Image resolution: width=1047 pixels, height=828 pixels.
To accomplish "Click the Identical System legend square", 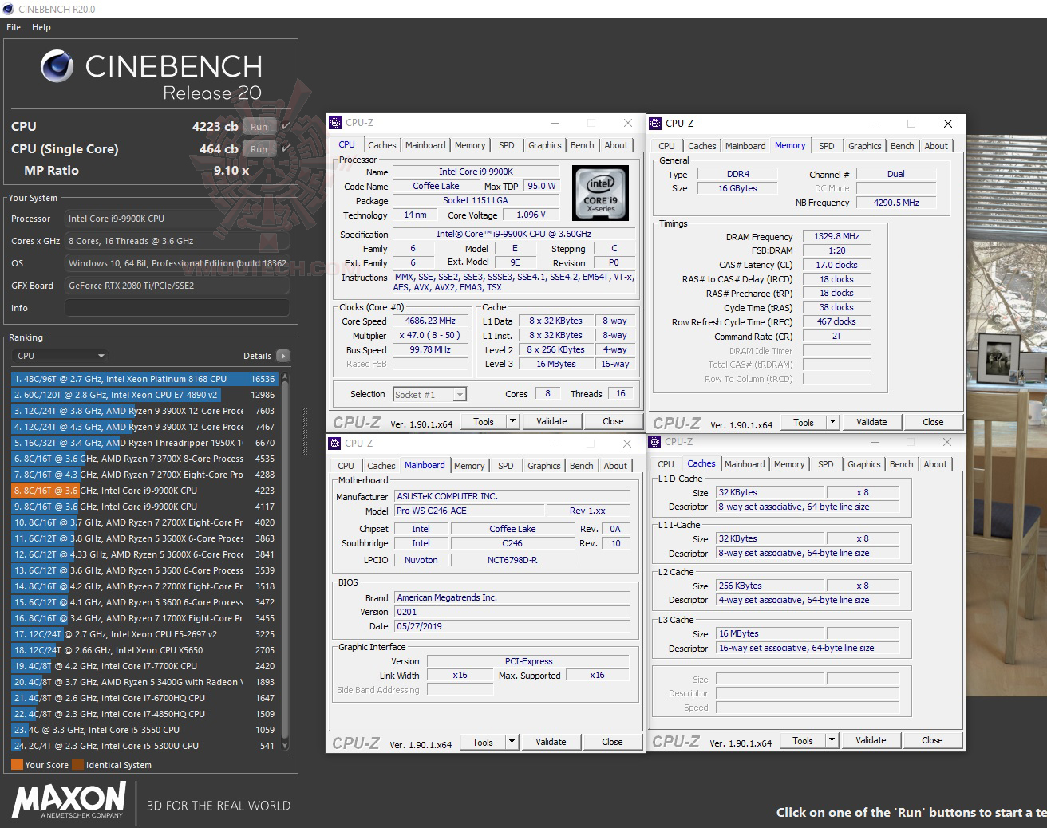I will click(x=77, y=764).
